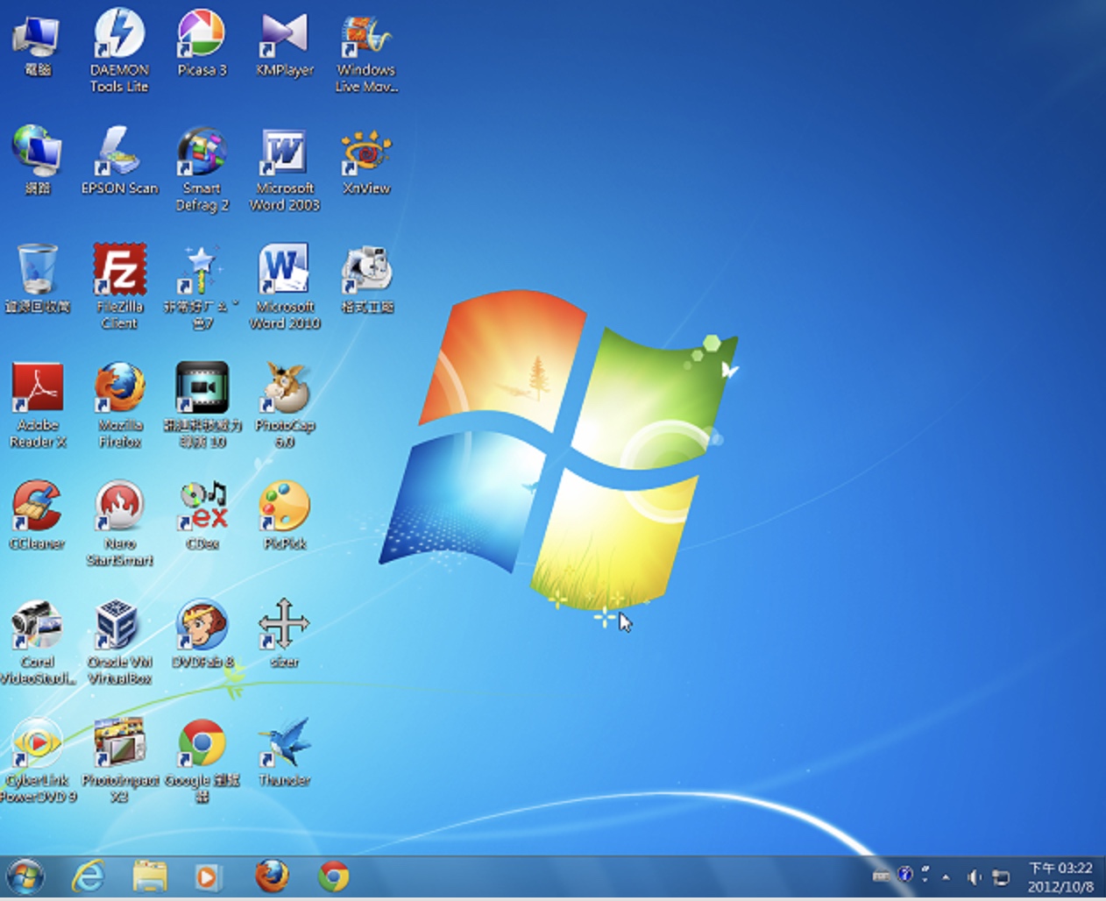
Task: Open Google Chrome from the taskbar
Action: [x=334, y=876]
